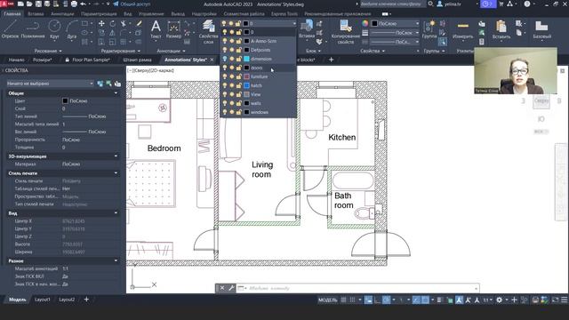The width and height of the screenshot is (569, 320).
Task: Click the Вставить paste icon
Action: [x=501, y=29]
